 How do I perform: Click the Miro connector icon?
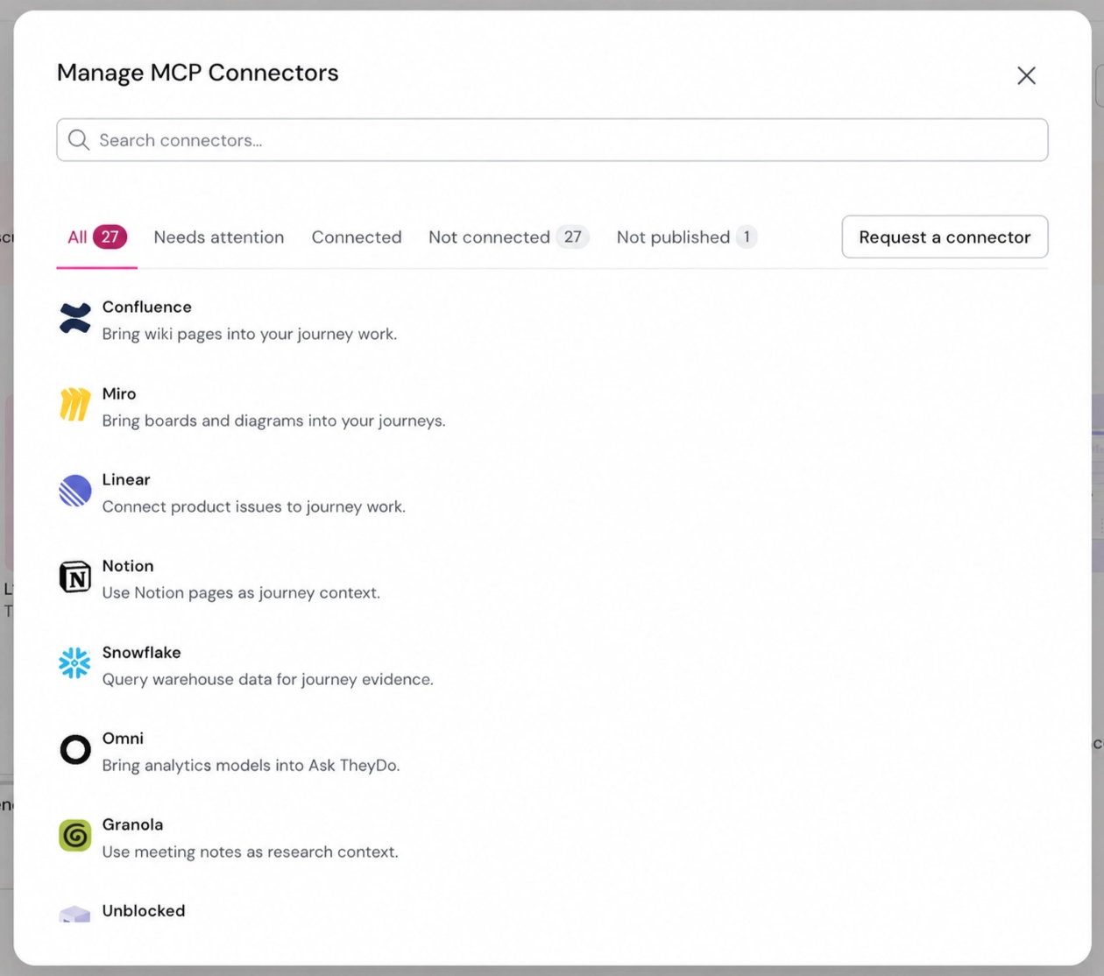click(74, 405)
